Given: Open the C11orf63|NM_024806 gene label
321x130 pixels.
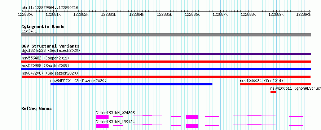Looking at the screenshot, I should point(115,113).
